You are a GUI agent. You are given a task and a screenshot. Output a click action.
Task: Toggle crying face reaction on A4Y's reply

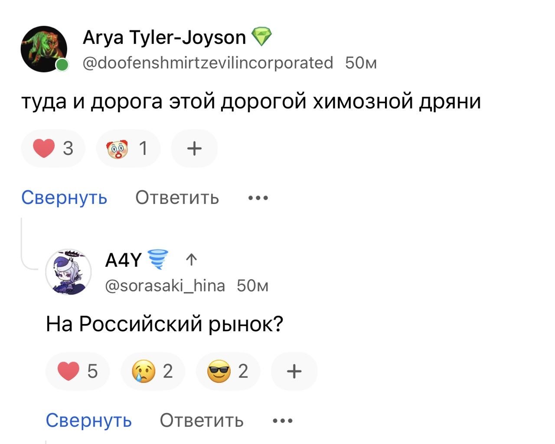coord(153,372)
